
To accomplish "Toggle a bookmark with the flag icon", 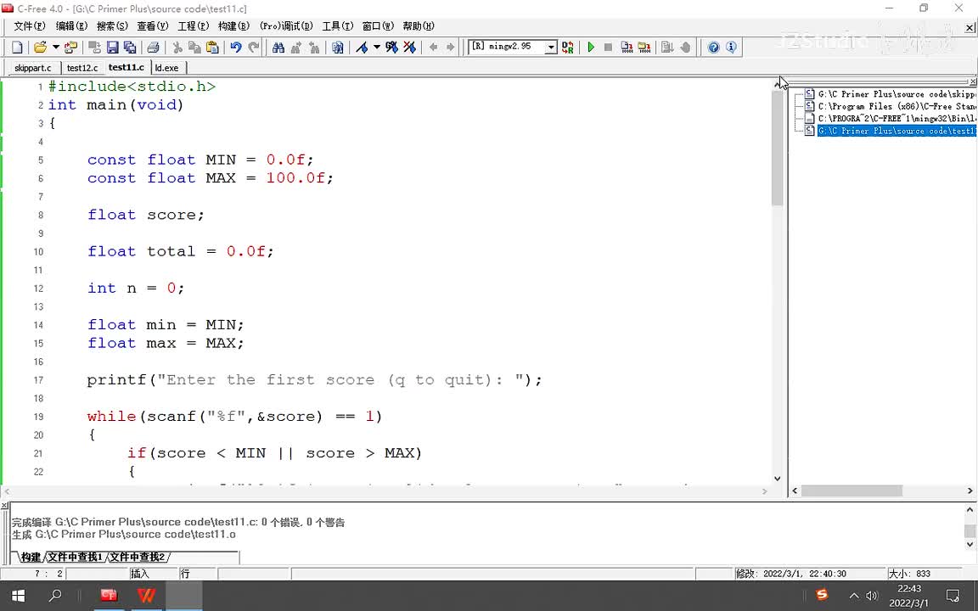I will point(362,48).
